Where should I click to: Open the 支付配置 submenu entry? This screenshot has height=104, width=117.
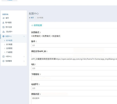tap(9, 45)
